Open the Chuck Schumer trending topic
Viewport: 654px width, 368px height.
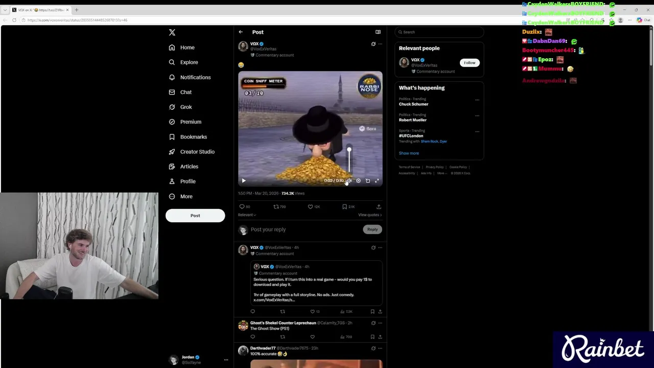click(414, 104)
